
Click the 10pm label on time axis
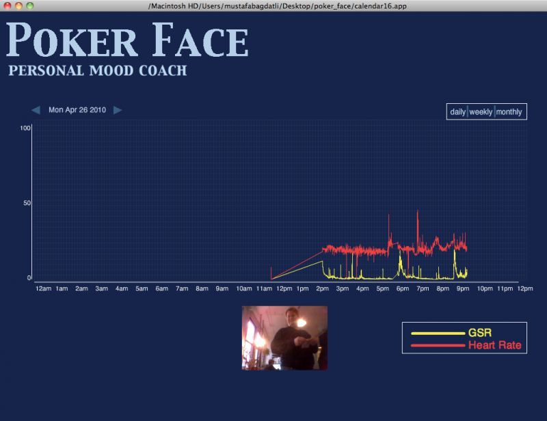pos(485,288)
